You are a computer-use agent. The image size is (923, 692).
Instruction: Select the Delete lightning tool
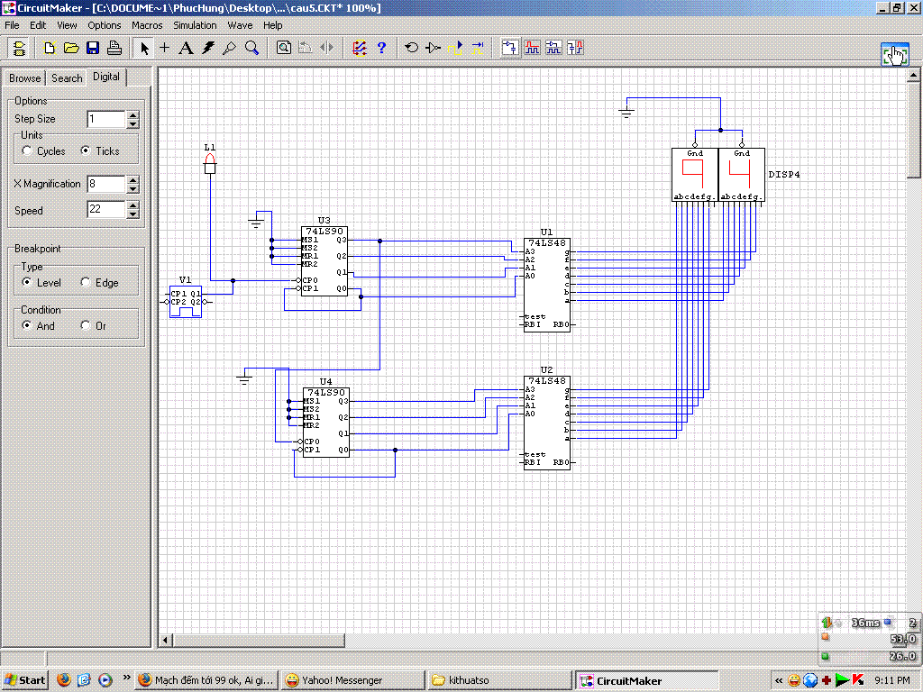[x=208, y=48]
